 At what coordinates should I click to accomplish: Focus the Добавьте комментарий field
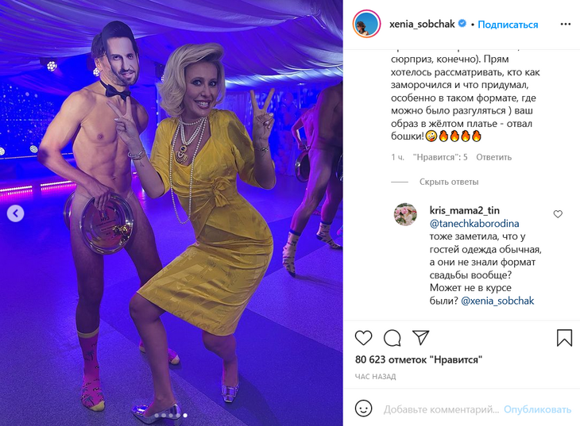tap(441, 409)
